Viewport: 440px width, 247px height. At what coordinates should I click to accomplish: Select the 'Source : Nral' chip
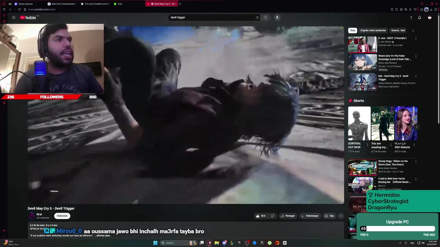click(x=398, y=31)
